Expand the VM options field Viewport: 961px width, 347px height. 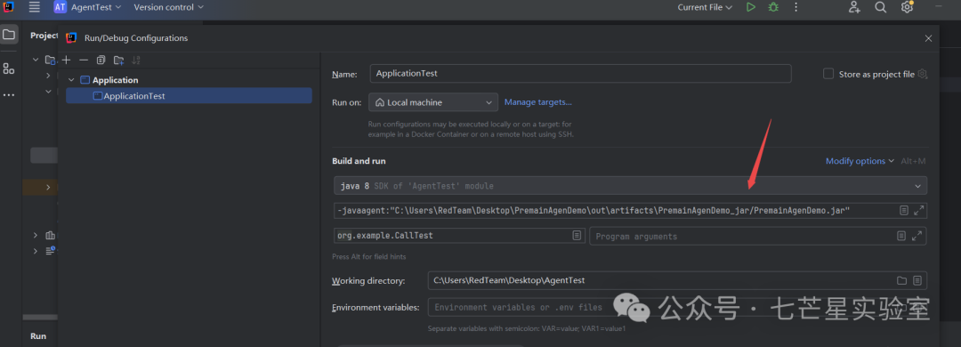click(x=918, y=210)
